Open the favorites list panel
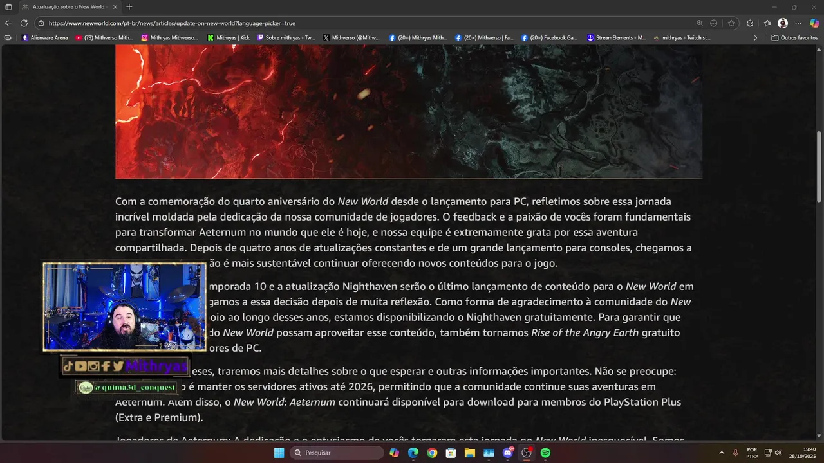Screen dimensions: 824x463 (767, 23)
